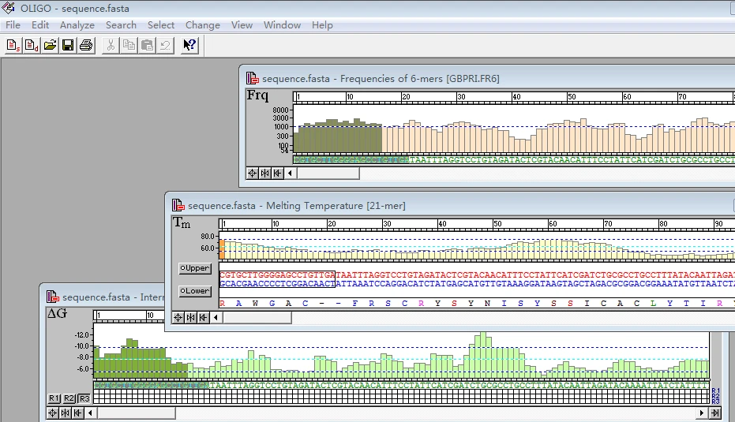
Task: Click crosshair center icon in Frequencies window
Action: tap(252, 174)
